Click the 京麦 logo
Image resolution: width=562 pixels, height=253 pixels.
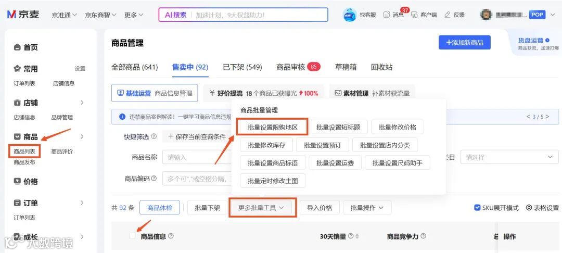coord(23,15)
